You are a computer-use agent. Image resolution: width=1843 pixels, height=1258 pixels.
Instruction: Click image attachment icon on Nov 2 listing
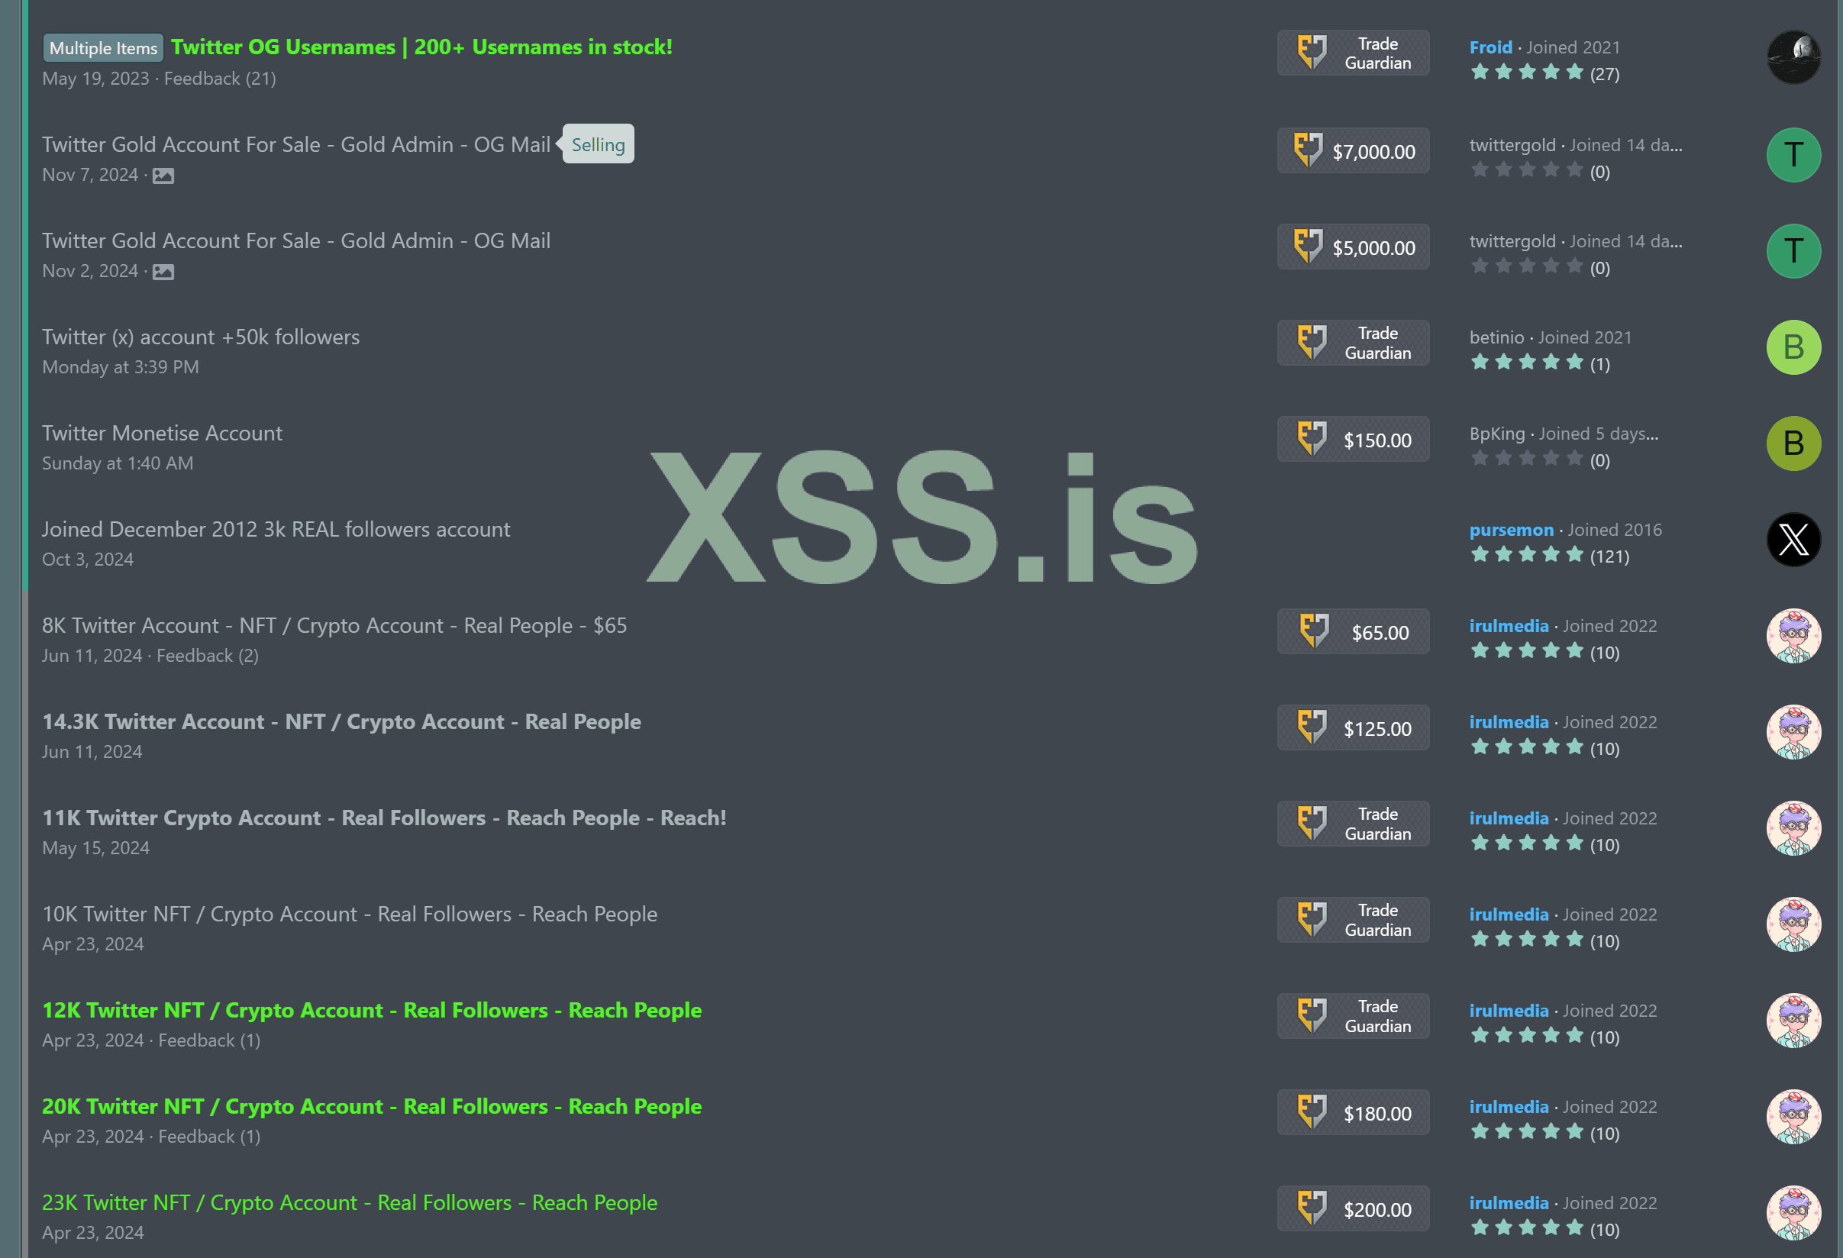(x=163, y=272)
